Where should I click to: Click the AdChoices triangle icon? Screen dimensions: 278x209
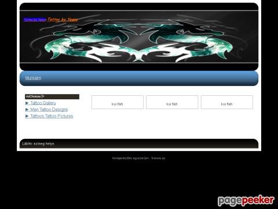click(43, 96)
